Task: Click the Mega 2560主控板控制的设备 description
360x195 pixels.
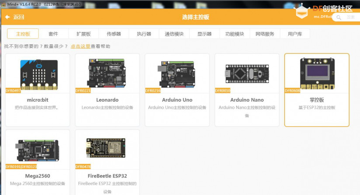Action: pyautogui.click(x=38, y=184)
